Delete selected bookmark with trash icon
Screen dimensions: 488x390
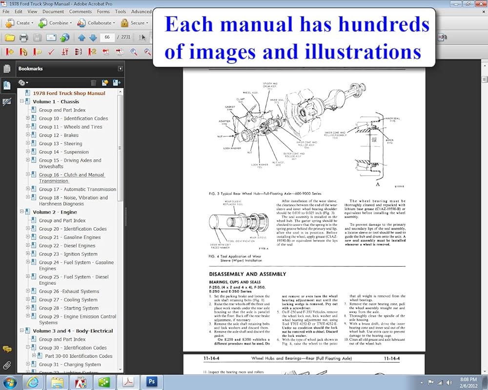pos(94,83)
